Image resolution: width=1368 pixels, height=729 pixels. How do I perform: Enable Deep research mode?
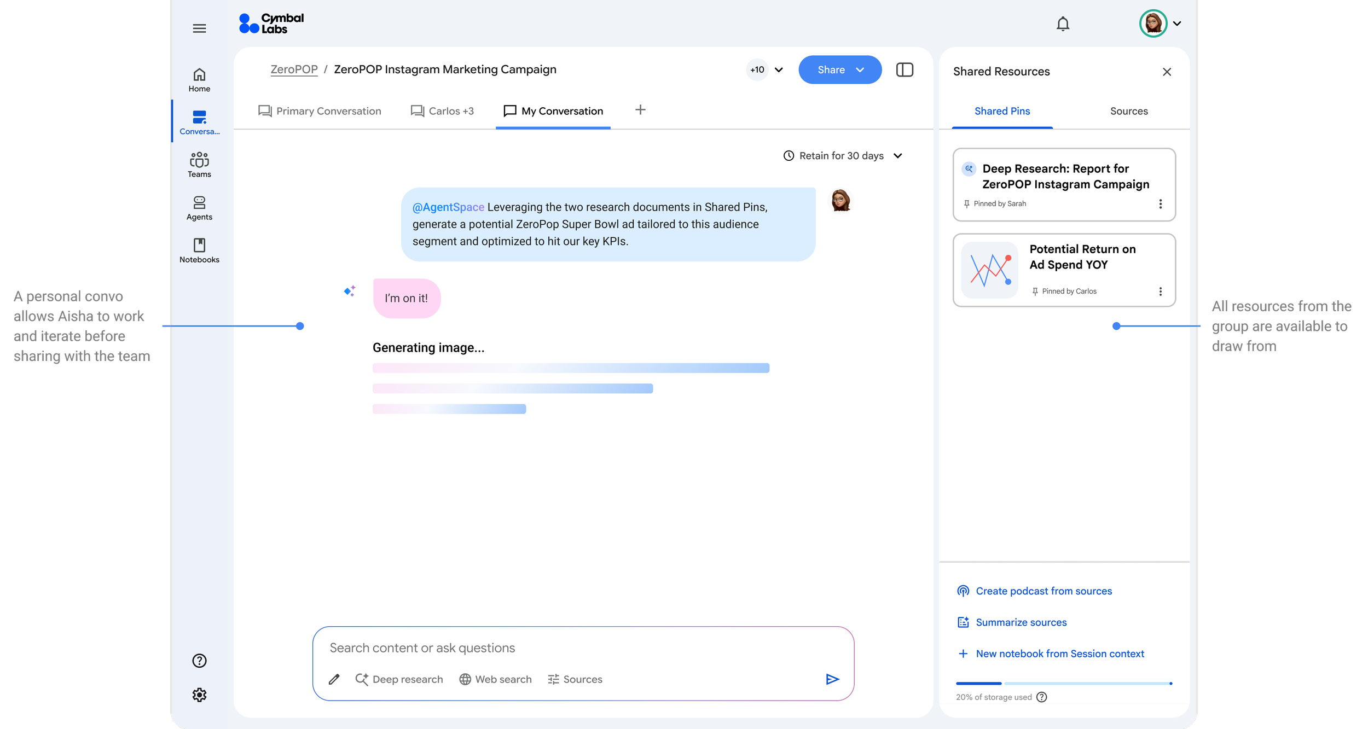tap(399, 679)
